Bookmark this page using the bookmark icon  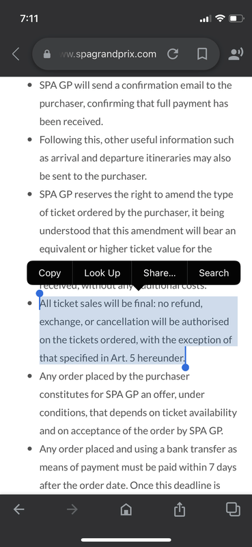202,54
